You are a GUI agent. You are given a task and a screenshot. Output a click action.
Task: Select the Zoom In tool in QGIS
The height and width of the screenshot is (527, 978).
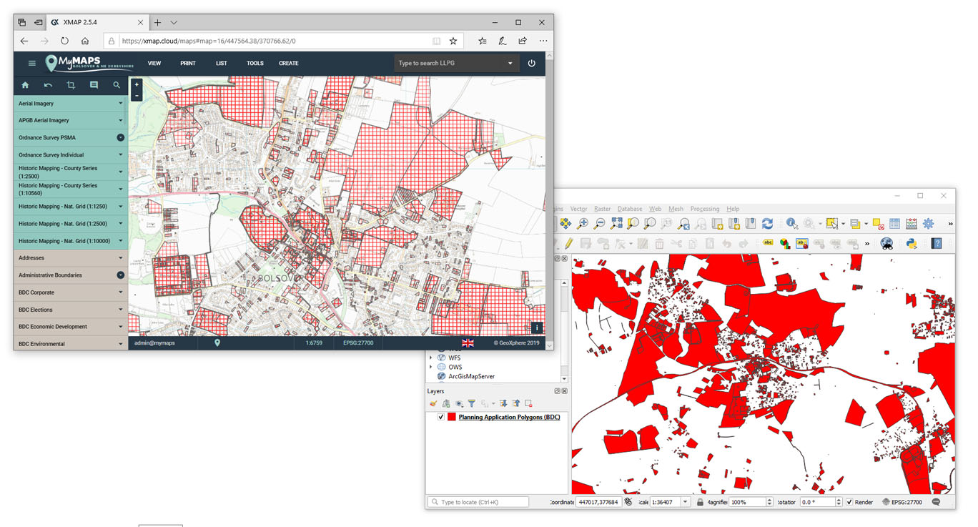coord(581,223)
